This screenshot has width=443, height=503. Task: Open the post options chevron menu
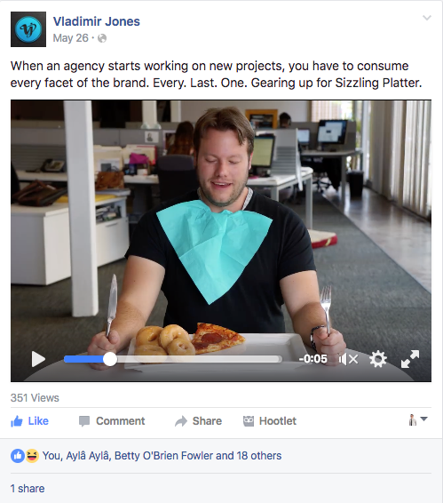point(427,18)
